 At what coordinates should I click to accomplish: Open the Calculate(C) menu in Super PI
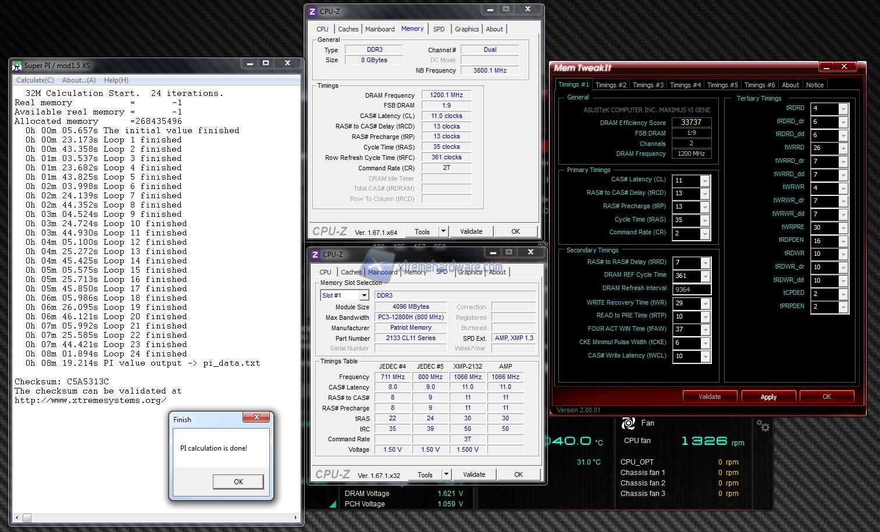pos(35,80)
